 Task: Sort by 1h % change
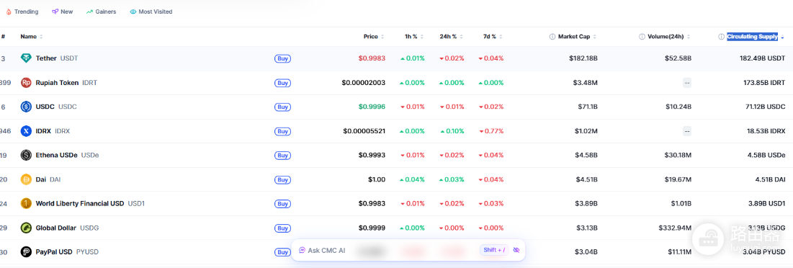pyautogui.click(x=414, y=37)
